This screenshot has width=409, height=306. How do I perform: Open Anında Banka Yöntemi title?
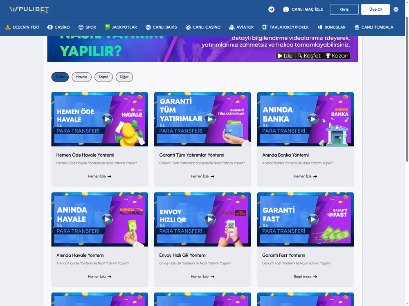285,155
